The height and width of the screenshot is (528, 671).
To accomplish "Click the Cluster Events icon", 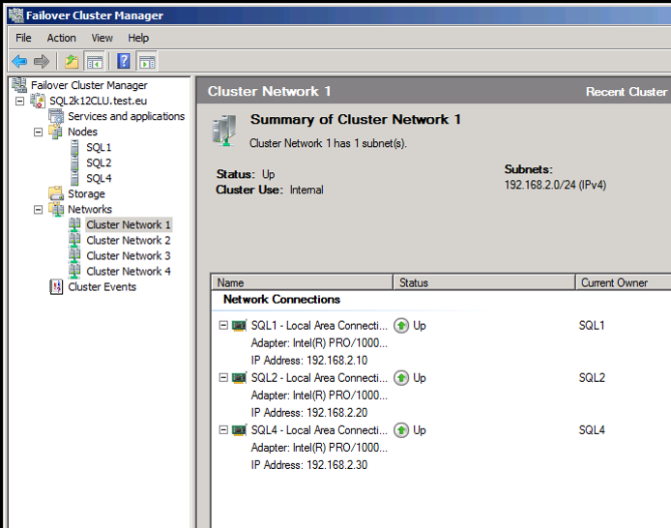I will coord(56,286).
